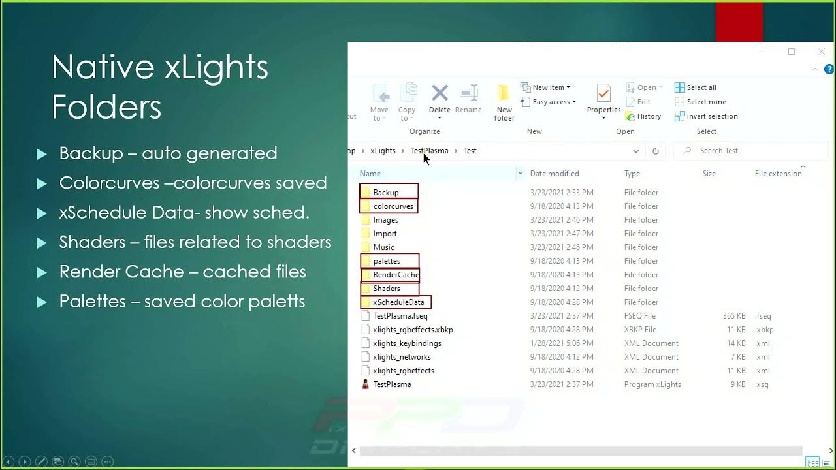836x470 pixels.
Task: Open the Name column filter dropdown
Action: click(520, 174)
